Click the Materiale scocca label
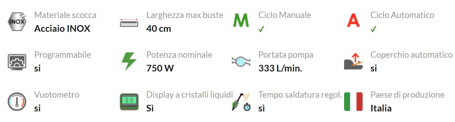The height and width of the screenshot is (122, 455). [65, 15]
